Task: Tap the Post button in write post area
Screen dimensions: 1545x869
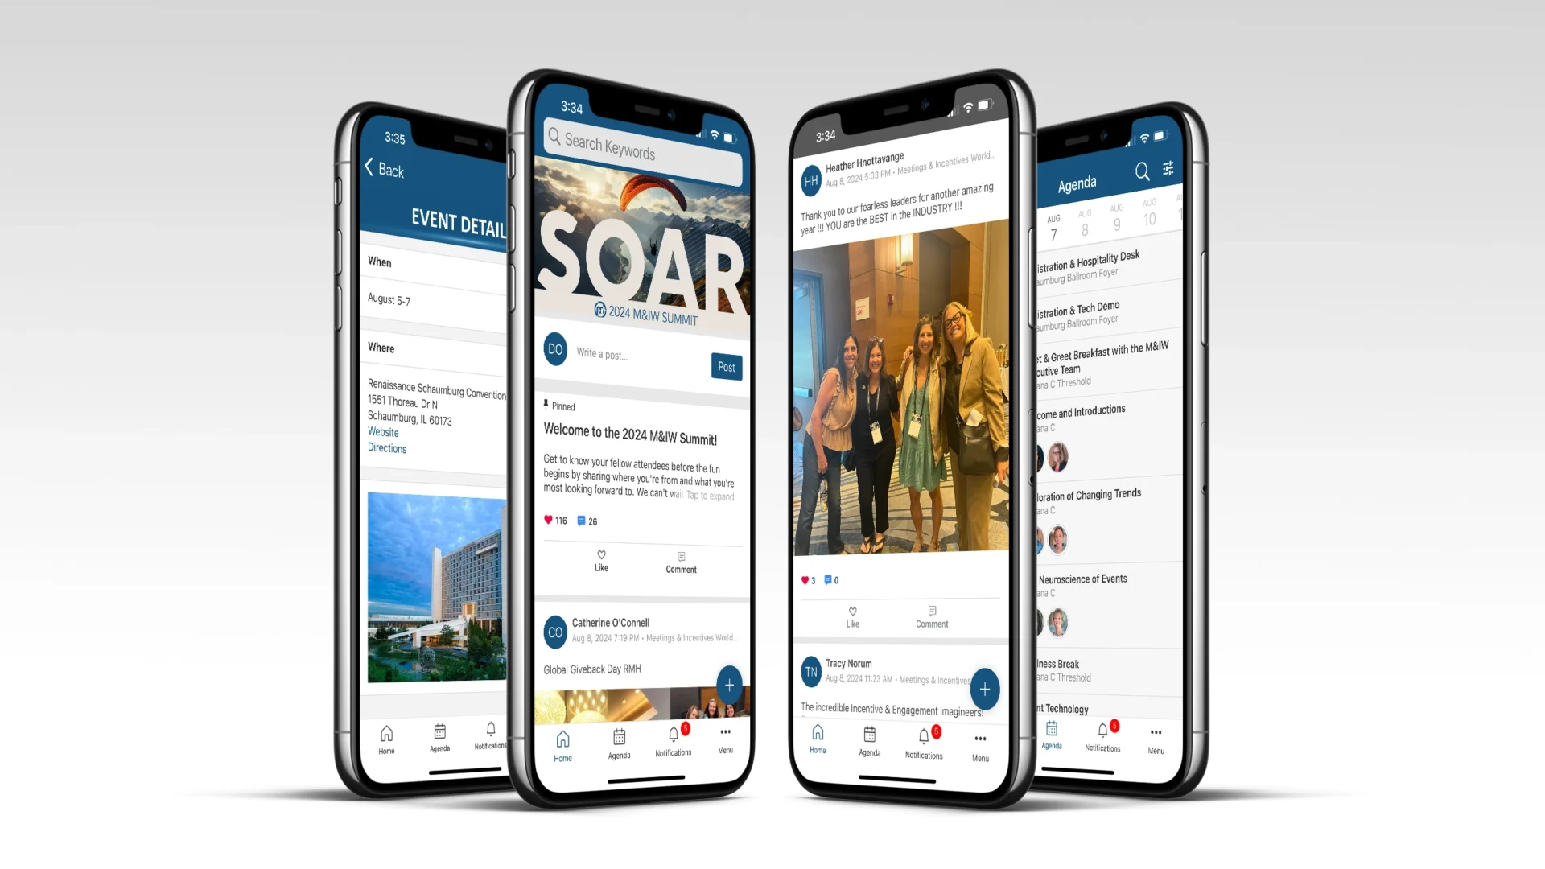Action: coord(725,367)
